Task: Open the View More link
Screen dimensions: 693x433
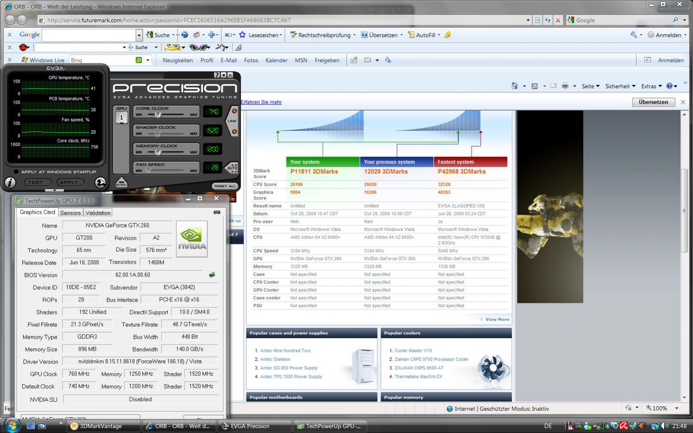Action: (x=497, y=319)
